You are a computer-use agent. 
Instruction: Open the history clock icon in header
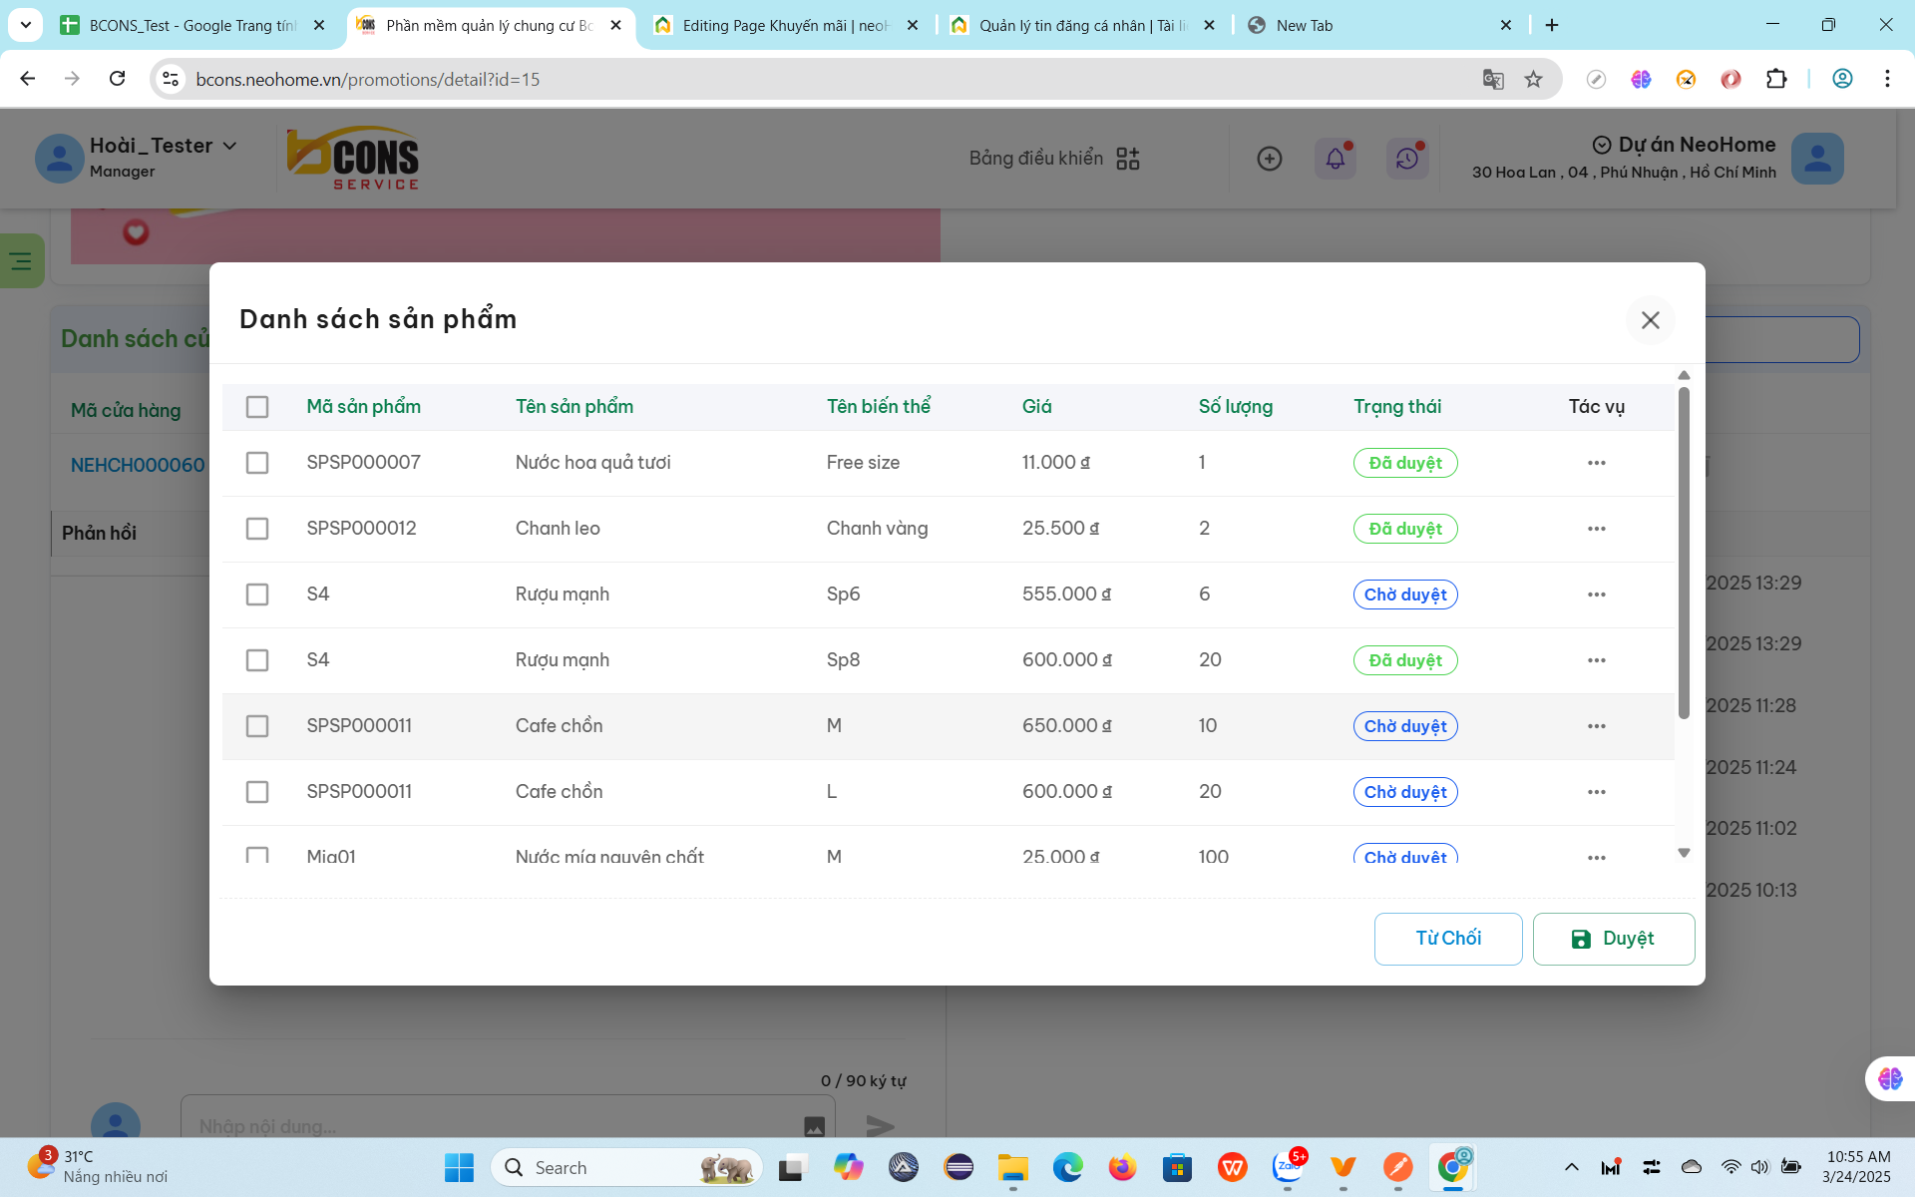1407,159
